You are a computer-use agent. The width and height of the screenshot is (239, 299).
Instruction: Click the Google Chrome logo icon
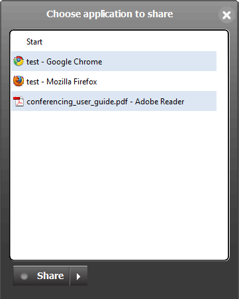coord(19,61)
